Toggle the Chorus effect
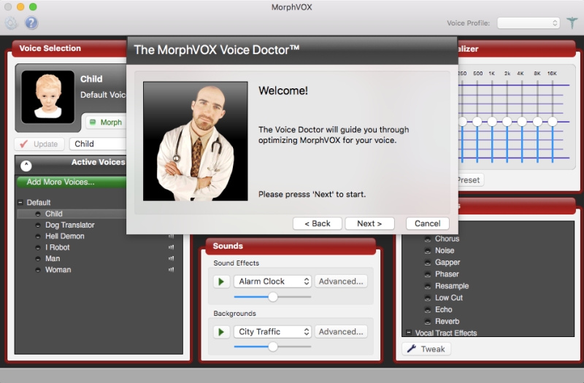 pyautogui.click(x=428, y=239)
